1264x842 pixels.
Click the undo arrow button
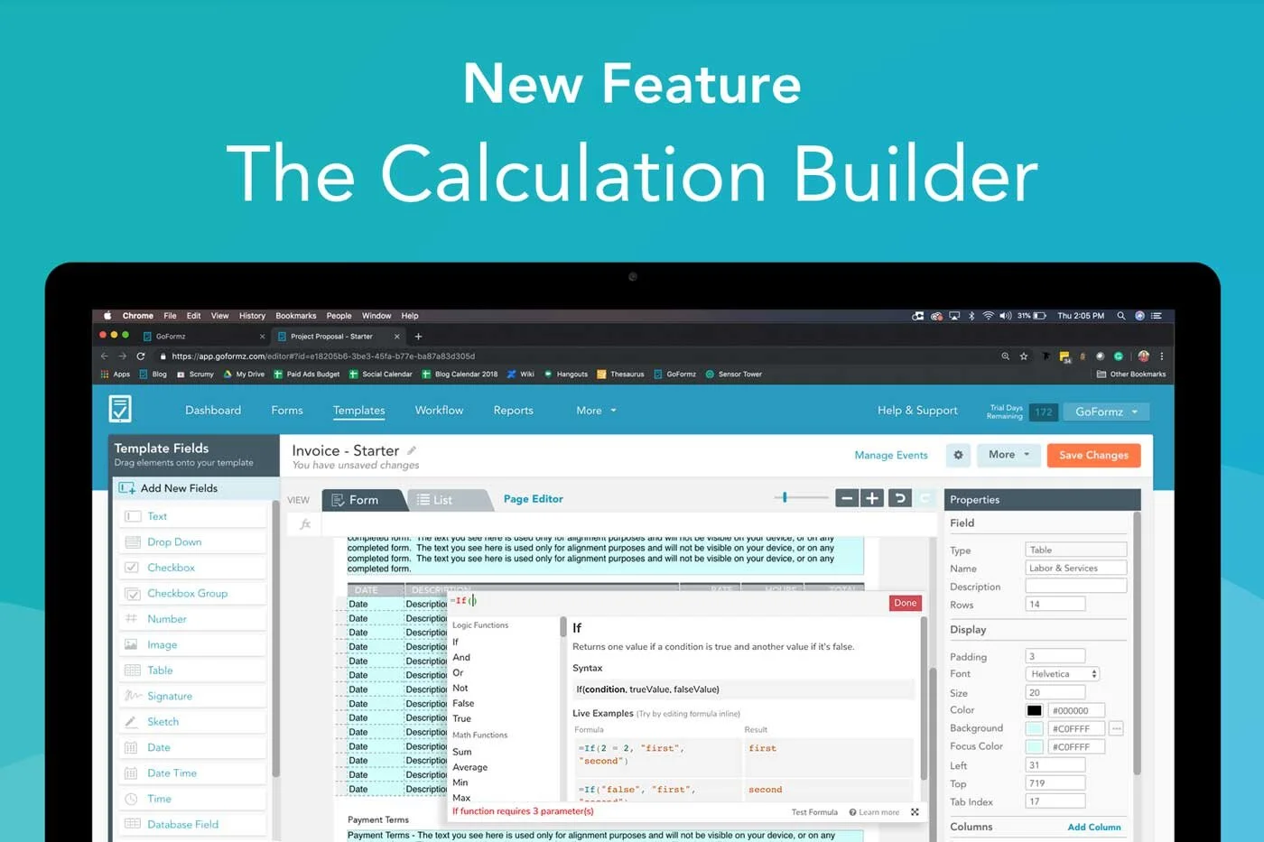(x=899, y=498)
